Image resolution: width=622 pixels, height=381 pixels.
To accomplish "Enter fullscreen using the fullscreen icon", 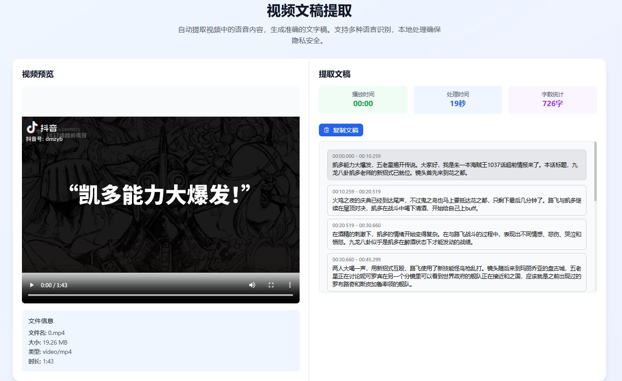I will [x=271, y=285].
